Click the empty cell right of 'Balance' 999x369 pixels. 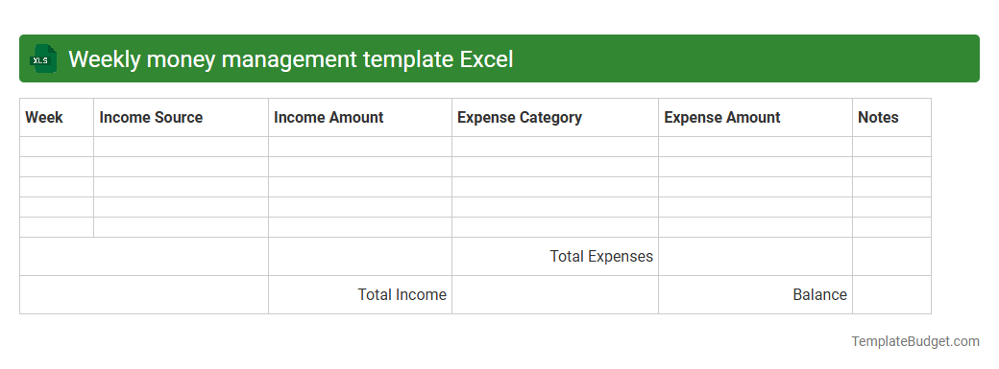pos(891,294)
